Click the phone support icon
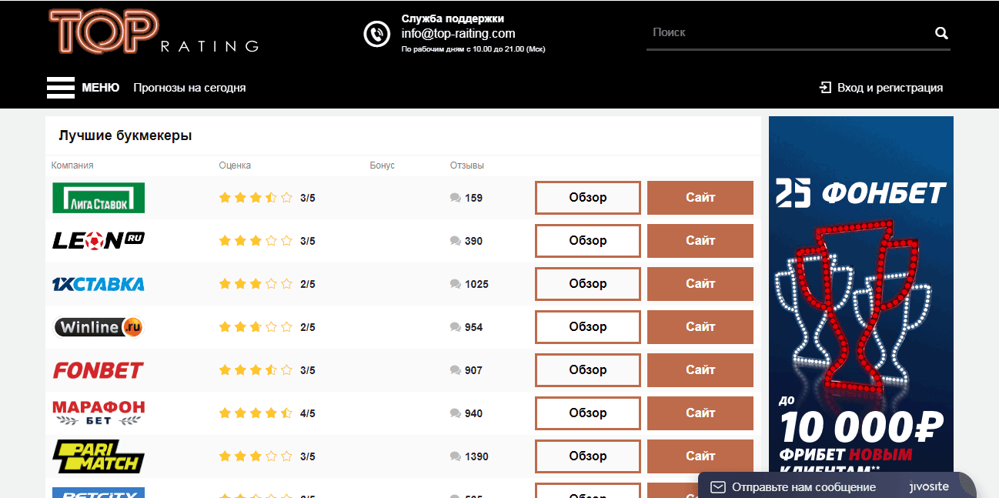The height and width of the screenshot is (498, 999). click(x=377, y=34)
